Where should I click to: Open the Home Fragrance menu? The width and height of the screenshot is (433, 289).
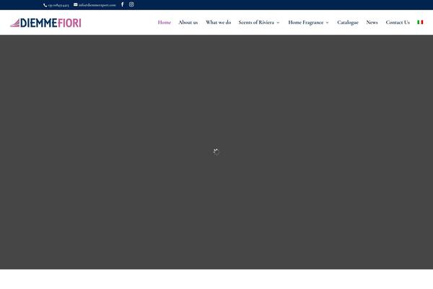[306, 22]
